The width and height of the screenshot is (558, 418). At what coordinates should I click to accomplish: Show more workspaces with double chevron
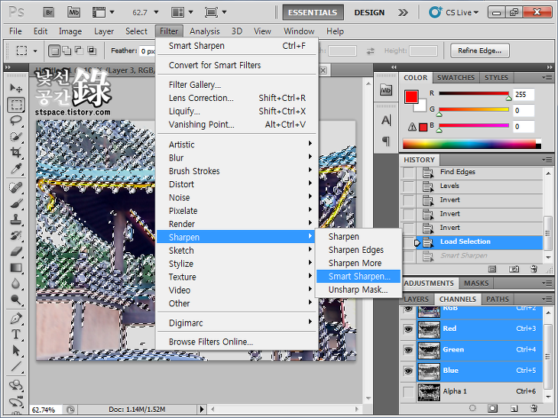(x=403, y=12)
